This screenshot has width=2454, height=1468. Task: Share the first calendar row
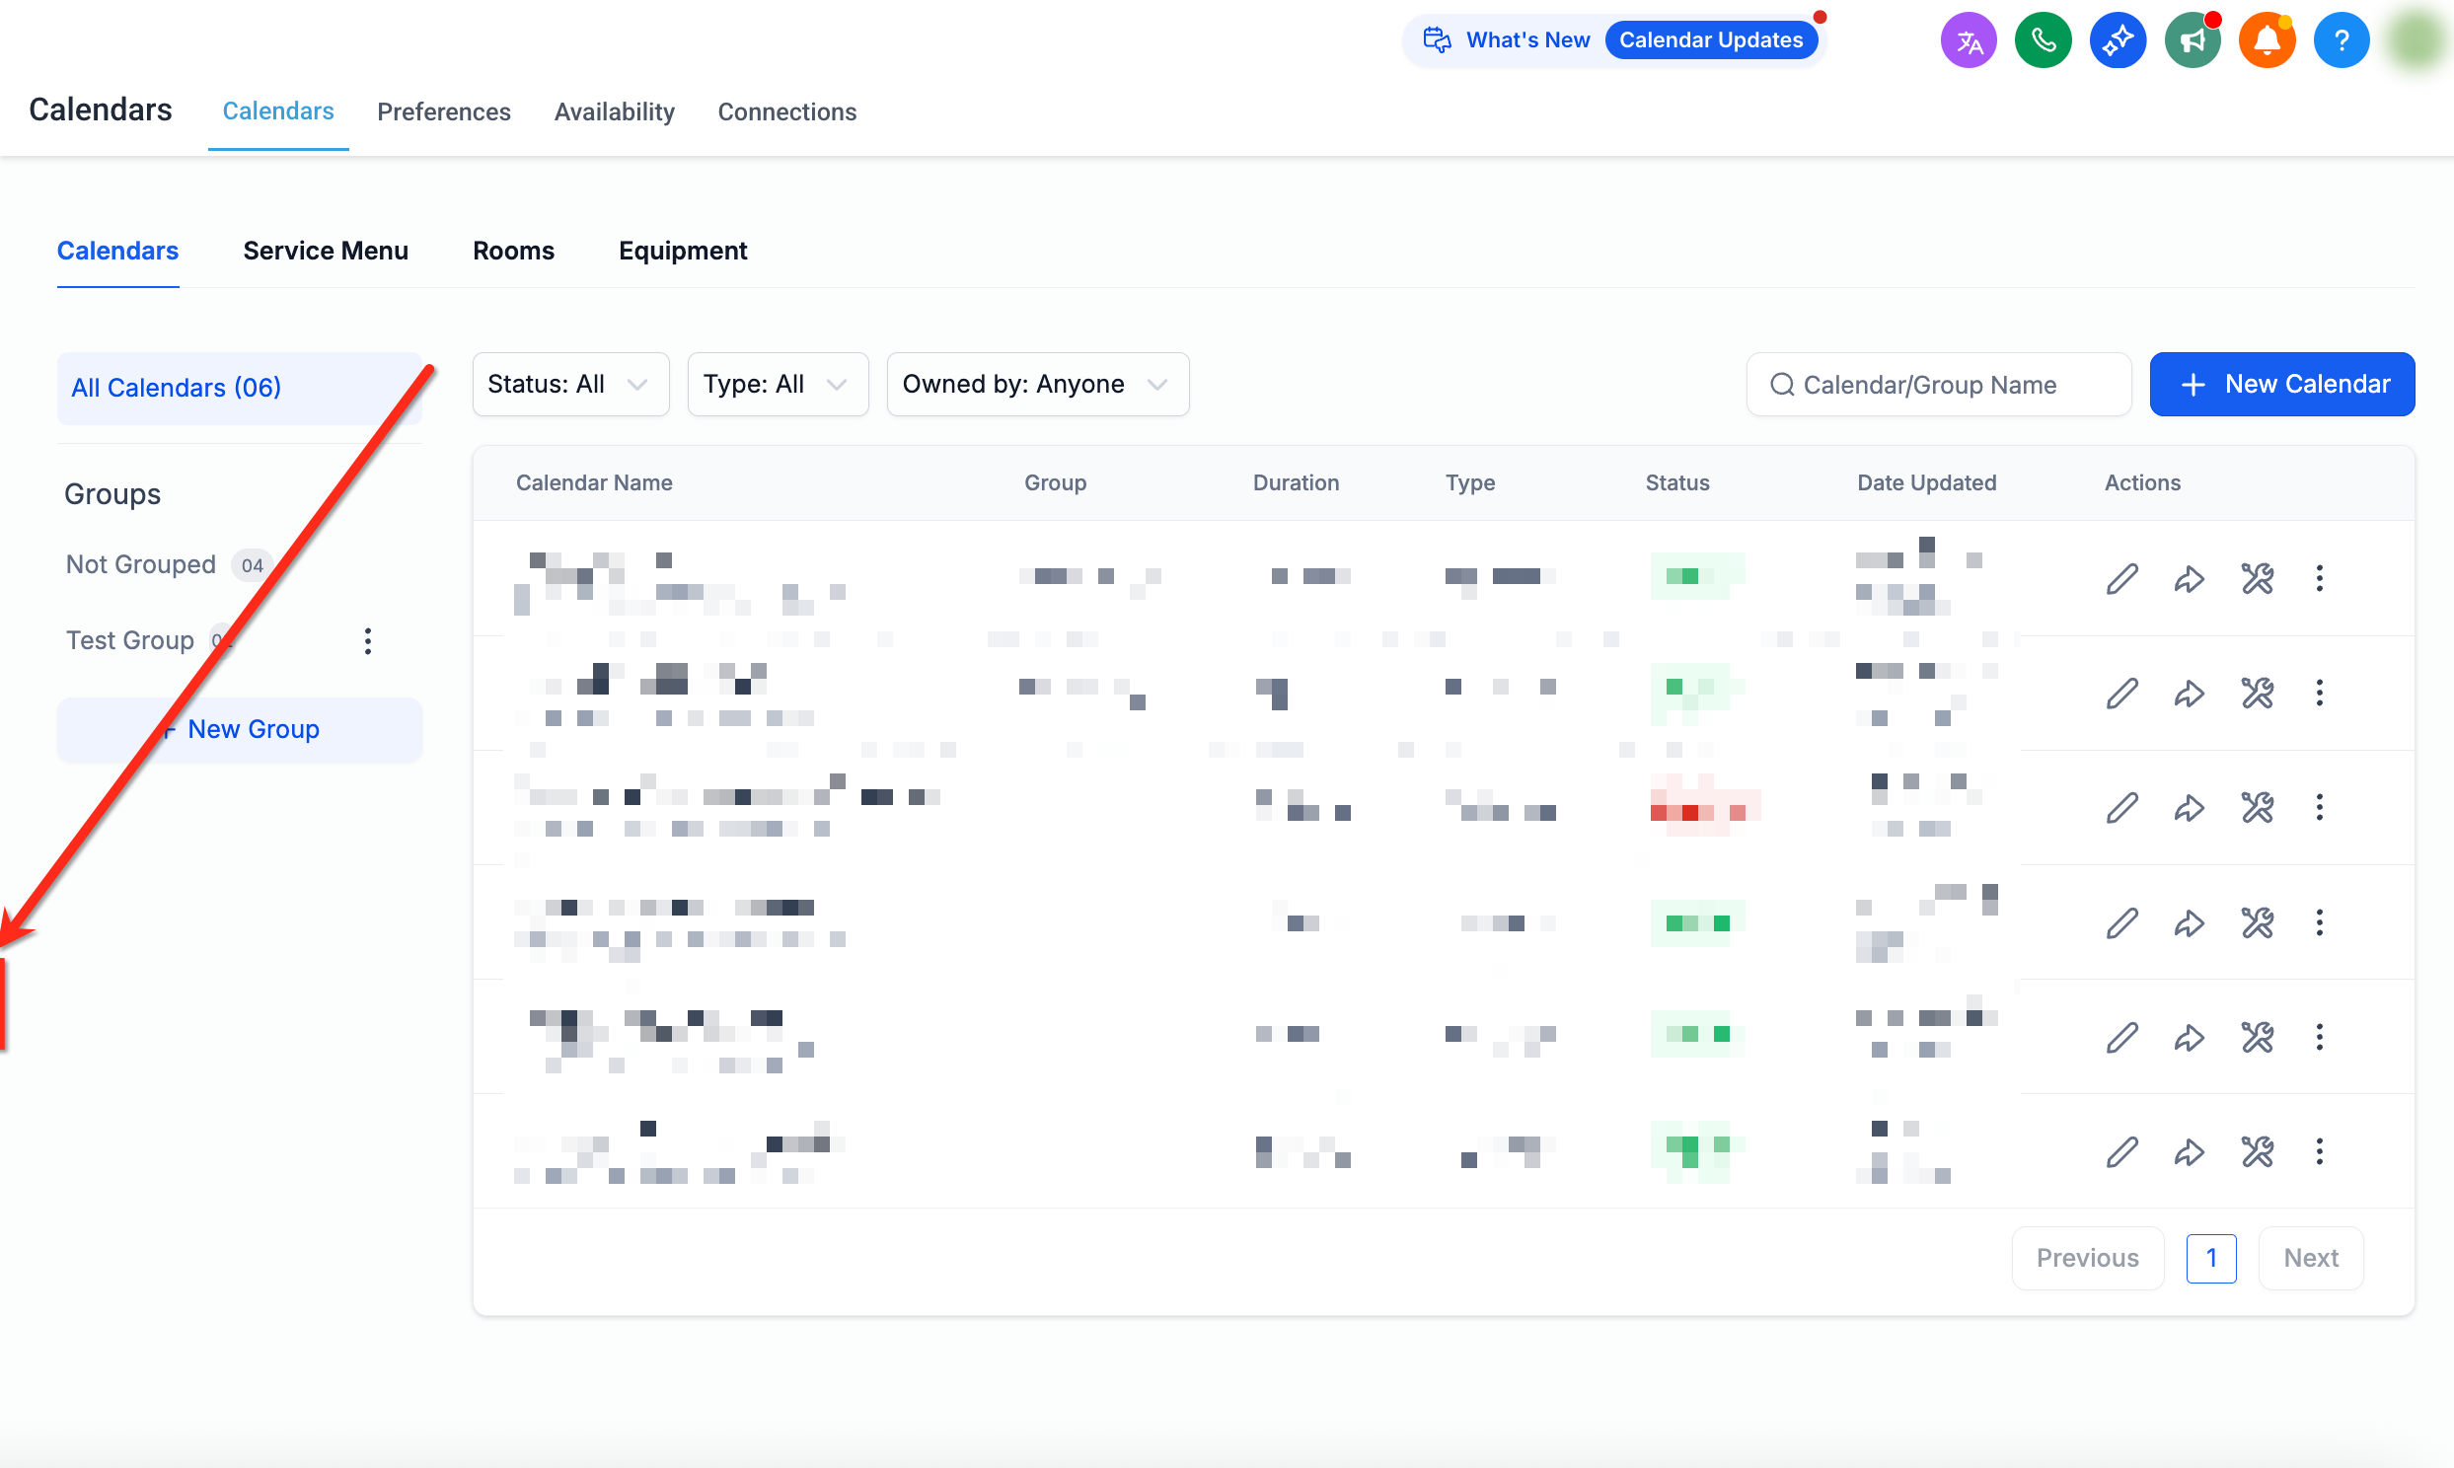(2189, 579)
